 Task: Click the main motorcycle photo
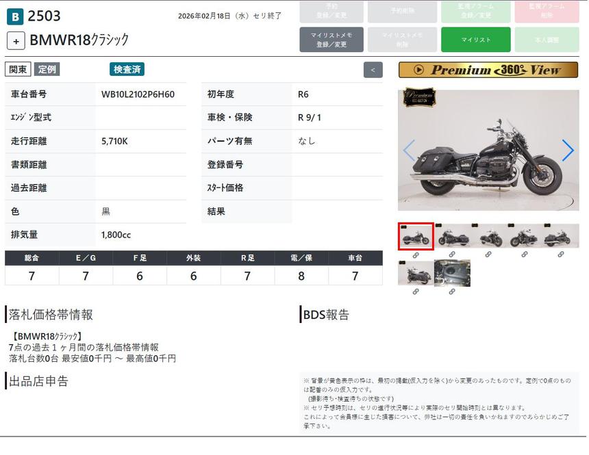pyautogui.click(x=488, y=151)
